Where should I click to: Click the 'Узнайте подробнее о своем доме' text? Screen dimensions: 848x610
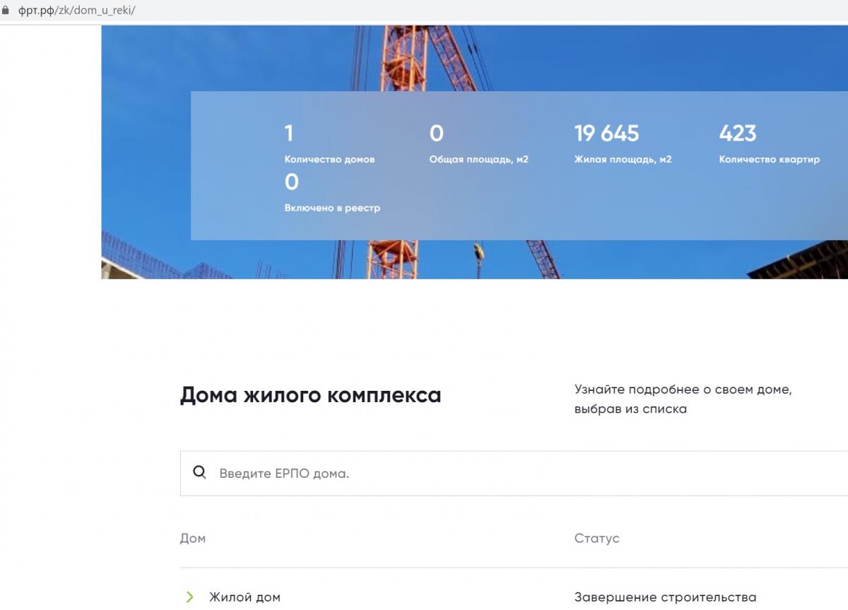pos(683,389)
